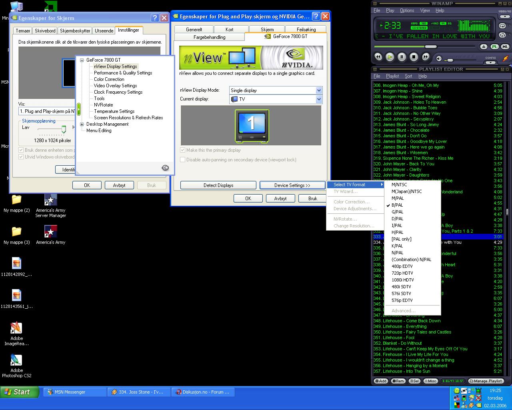Click the pin icon in the NVIDIA flyout menu
The image size is (512, 410).
(165, 168)
